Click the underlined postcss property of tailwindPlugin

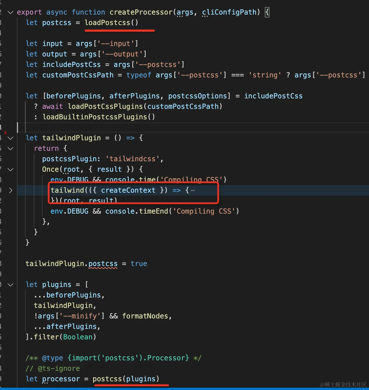click(103, 264)
